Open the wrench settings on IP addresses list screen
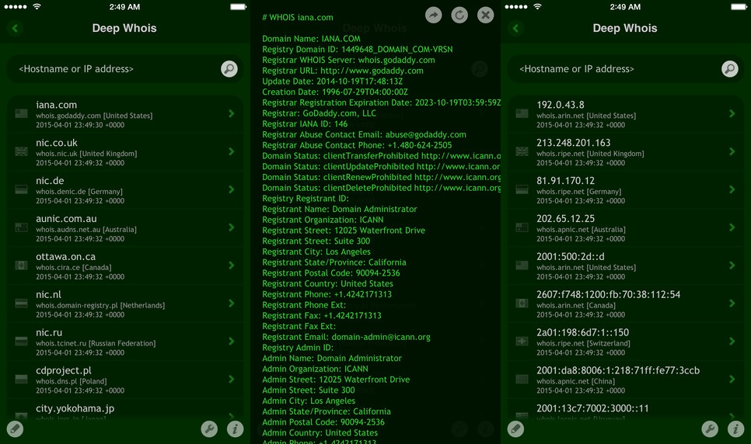The width and height of the screenshot is (751, 444). point(710,428)
